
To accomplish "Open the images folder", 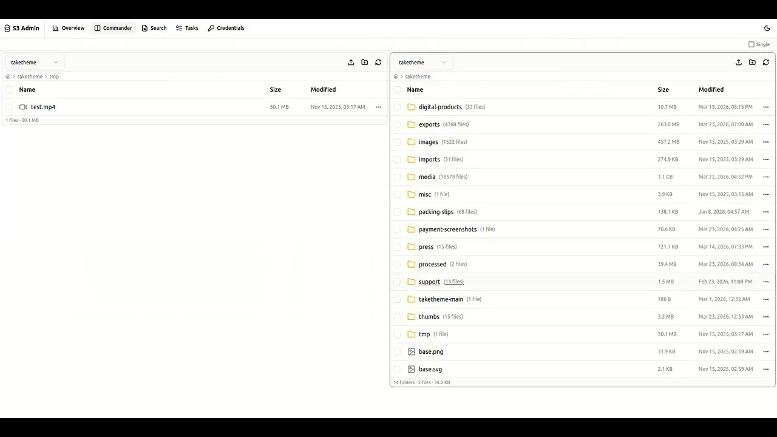I will point(428,142).
